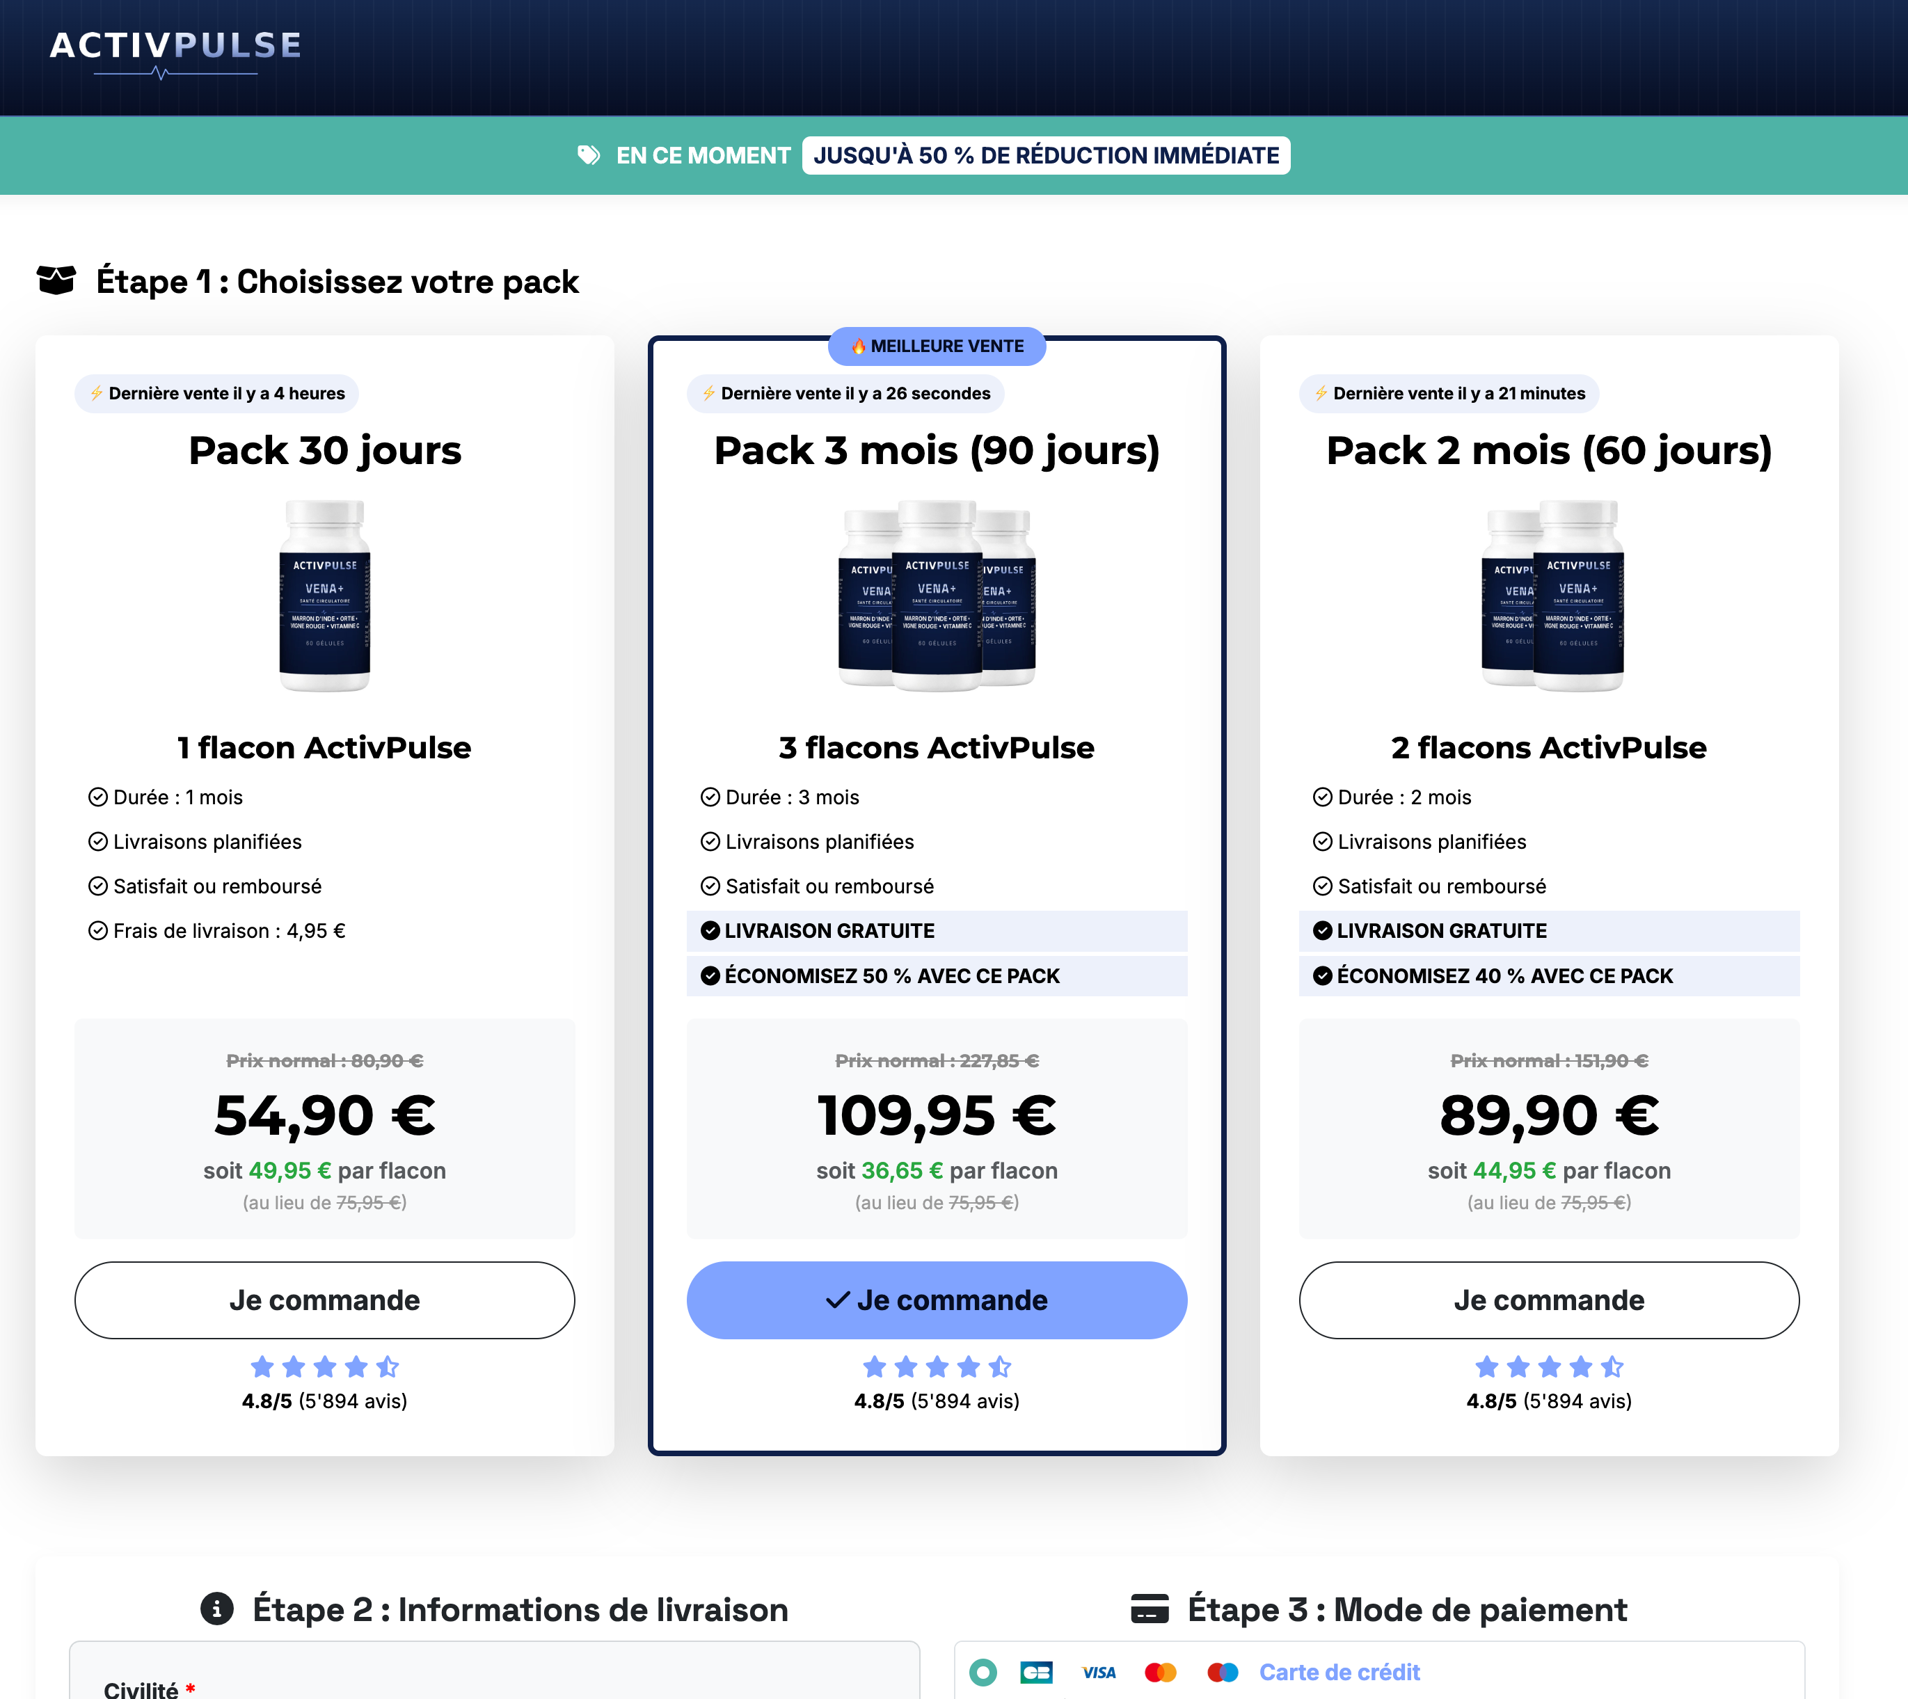Click the credit card icon beside Étape 3
The image size is (1908, 1699).
1149,1609
